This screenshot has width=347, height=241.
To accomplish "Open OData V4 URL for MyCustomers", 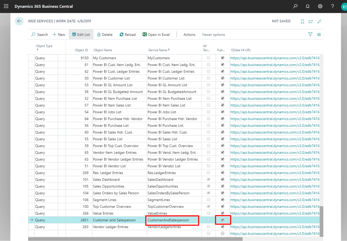I will tap(275, 58).
